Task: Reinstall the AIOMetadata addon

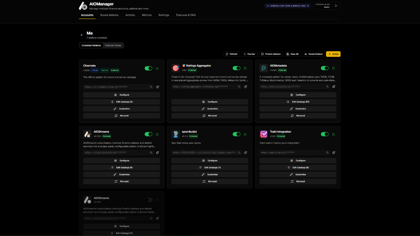Action: (x=298, y=116)
